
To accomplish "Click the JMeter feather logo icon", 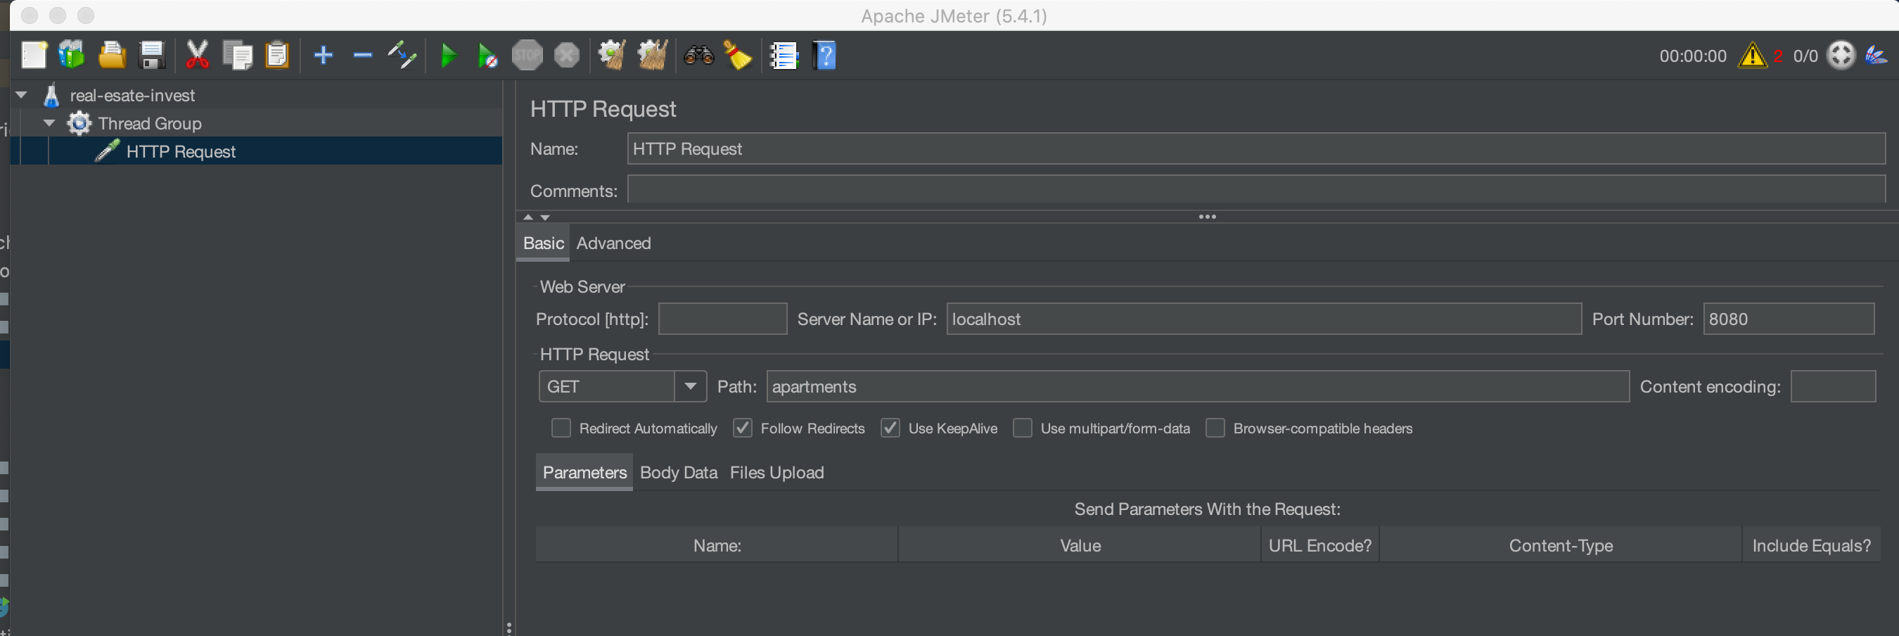I will tap(1876, 56).
